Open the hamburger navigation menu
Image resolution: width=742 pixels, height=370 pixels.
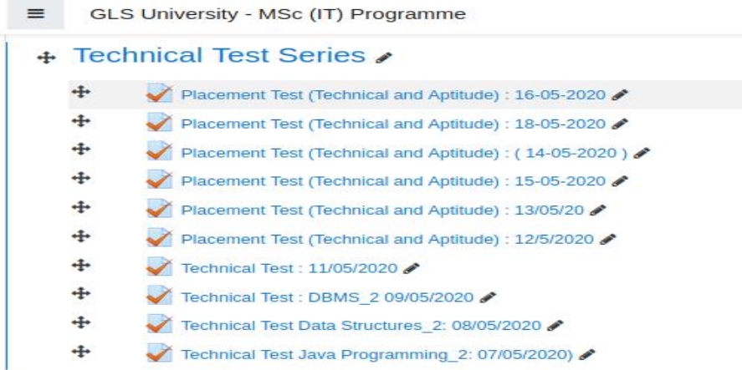click(35, 14)
